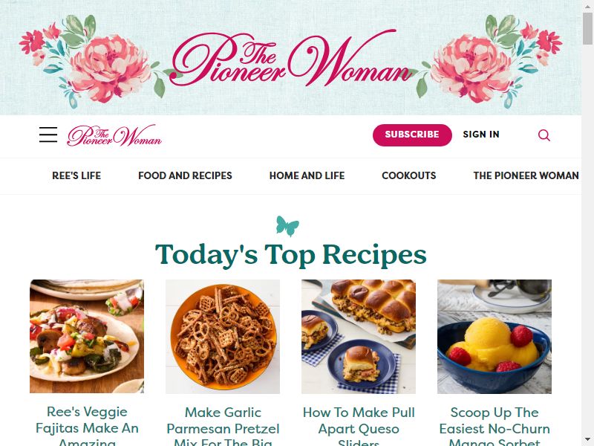Click the magnifying glass search icon
The height and width of the screenshot is (446, 594).
[x=544, y=135]
